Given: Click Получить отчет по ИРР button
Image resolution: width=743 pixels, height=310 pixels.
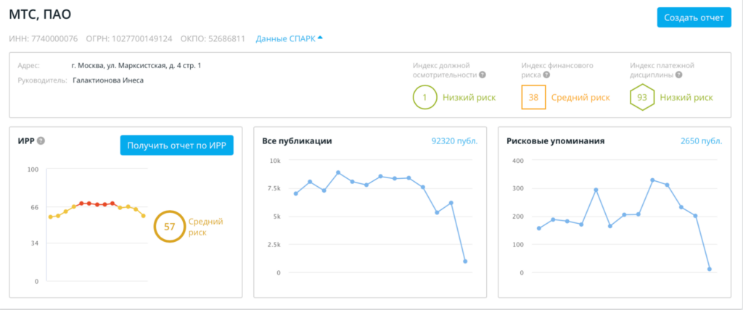Looking at the screenshot, I should tap(176, 145).
